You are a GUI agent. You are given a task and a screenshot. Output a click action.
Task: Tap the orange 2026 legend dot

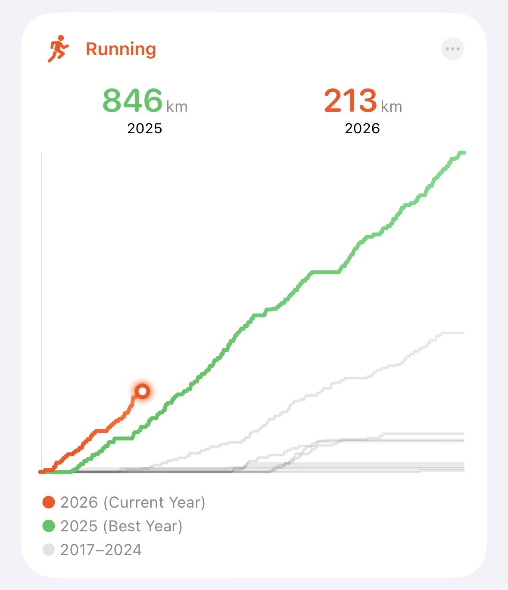click(49, 502)
